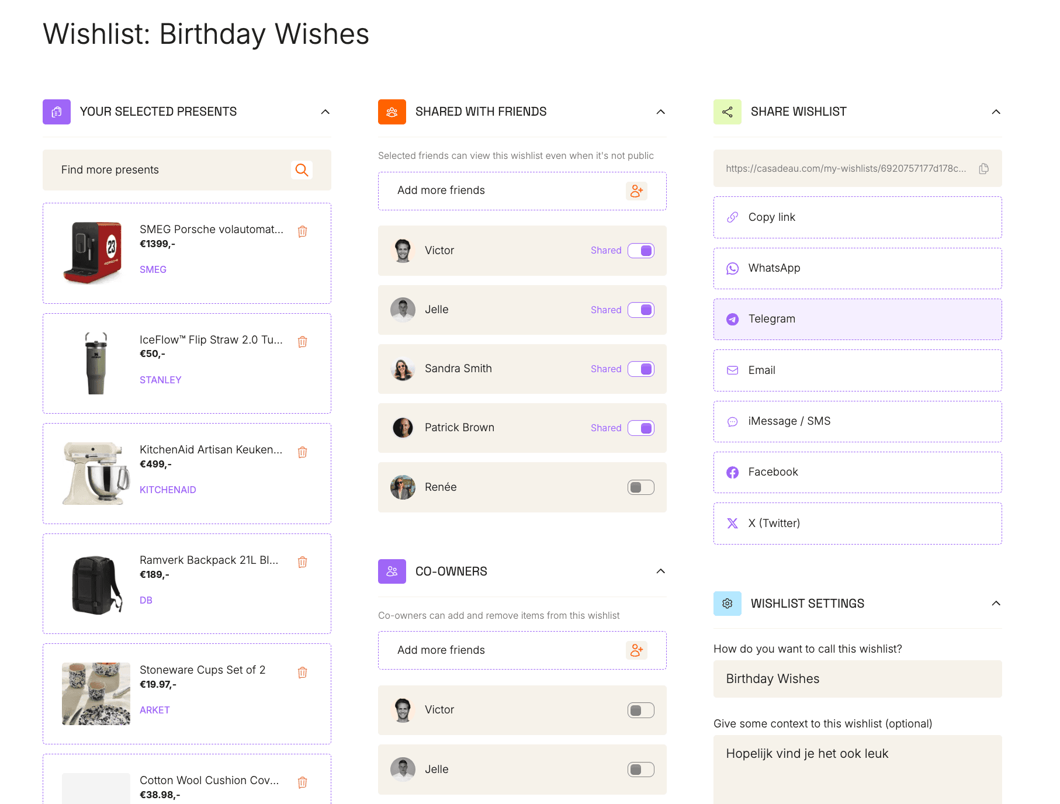
Task: Delete the SMEG Porsche coffee machine item
Action: (302, 231)
